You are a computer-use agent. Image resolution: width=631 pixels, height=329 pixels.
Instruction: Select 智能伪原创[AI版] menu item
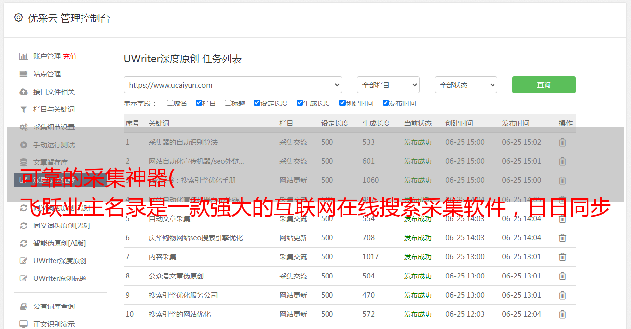[x=59, y=243]
